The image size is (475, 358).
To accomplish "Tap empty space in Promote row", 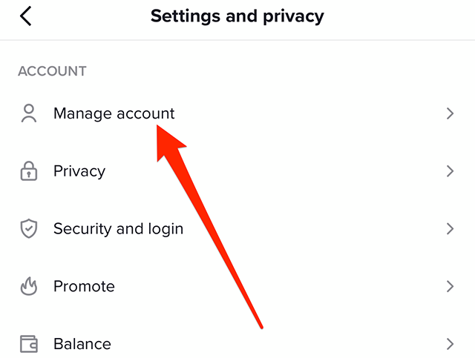I will [x=303, y=286].
